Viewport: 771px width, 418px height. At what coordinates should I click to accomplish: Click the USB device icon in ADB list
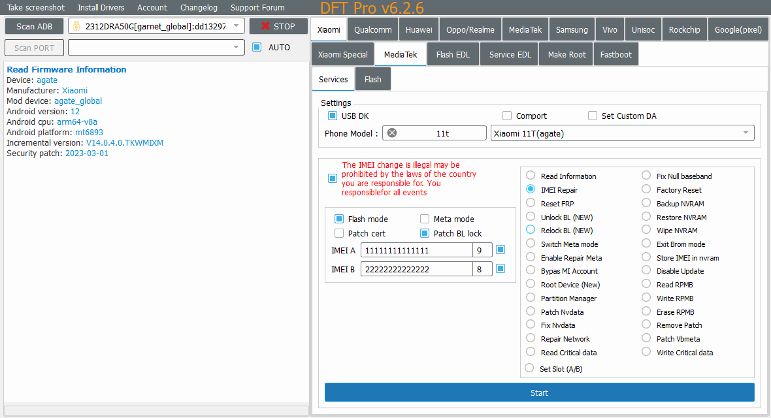76,26
